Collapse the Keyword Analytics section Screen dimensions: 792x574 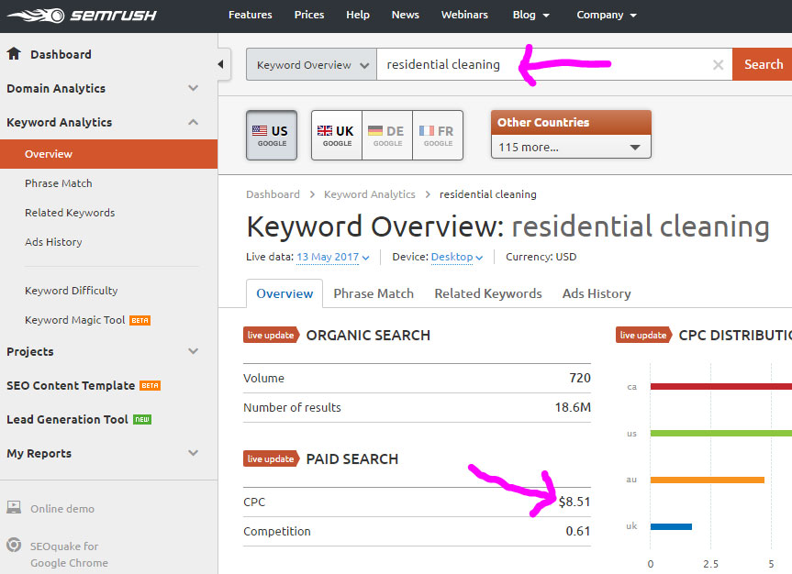click(x=193, y=122)
